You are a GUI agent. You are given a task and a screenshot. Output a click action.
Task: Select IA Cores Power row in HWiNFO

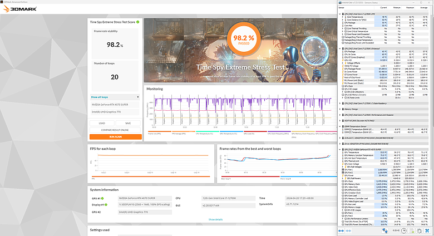point(384,72)
